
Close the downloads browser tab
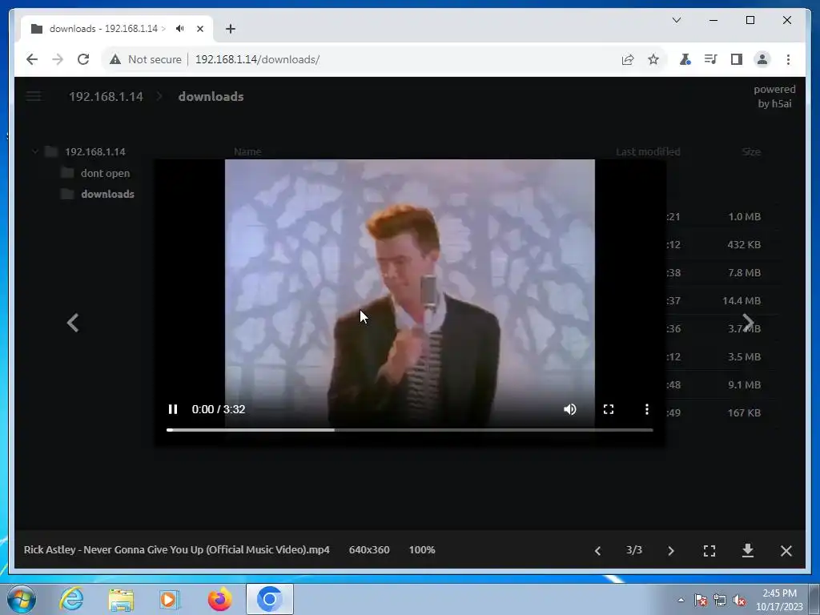pos(199,29)
